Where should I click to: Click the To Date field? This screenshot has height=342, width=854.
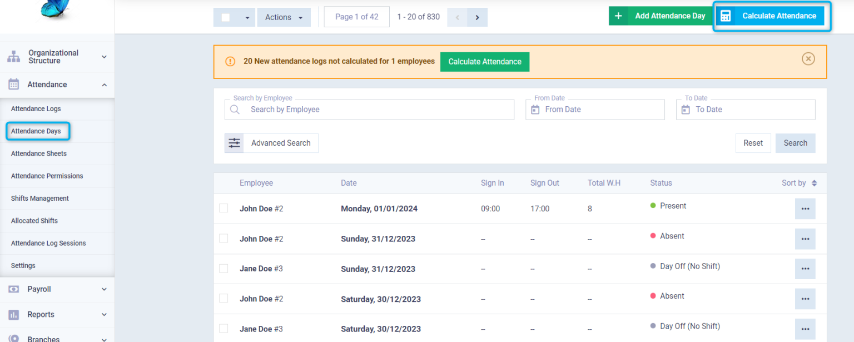[746, 110]
